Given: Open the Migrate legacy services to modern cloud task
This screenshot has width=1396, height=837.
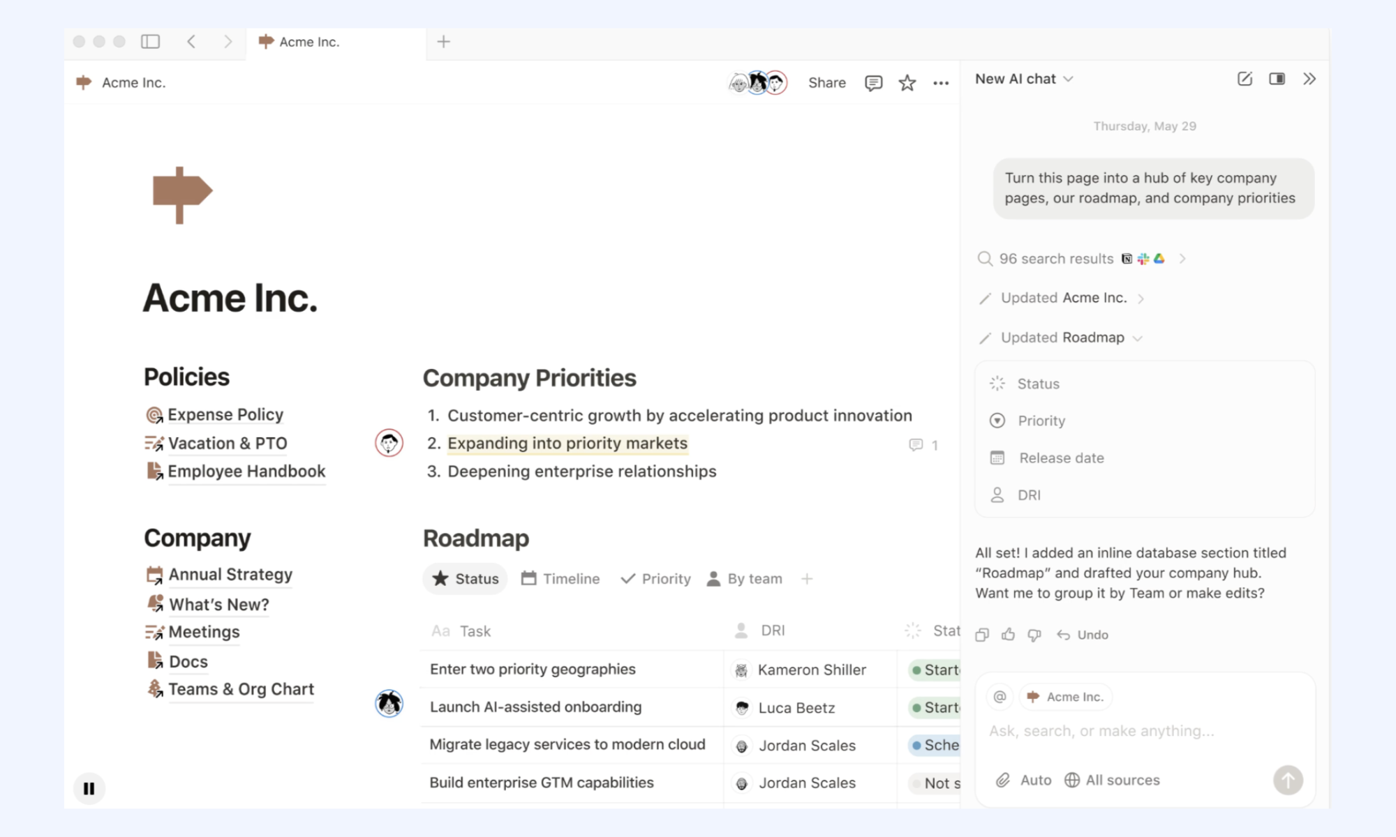Looking at the screenshot, I should point(567,744).
